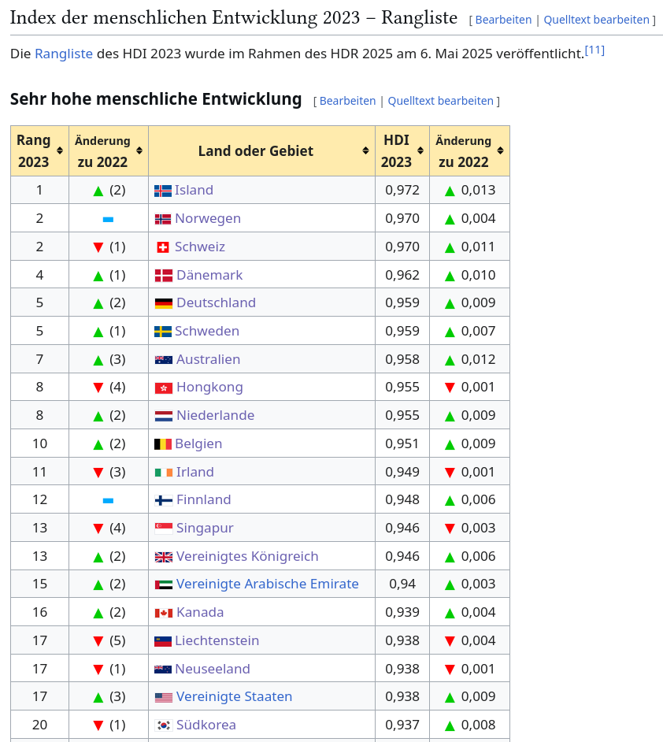663x742 pixels.
Task: Open the Südkorea article link
Action: click(206, 725)
